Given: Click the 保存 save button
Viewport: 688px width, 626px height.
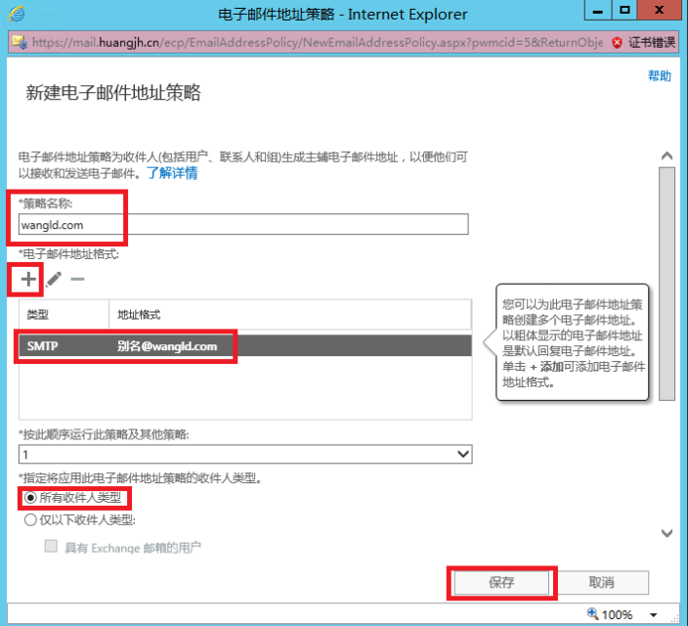Looking at the screenshot, I should coord(501,582).
